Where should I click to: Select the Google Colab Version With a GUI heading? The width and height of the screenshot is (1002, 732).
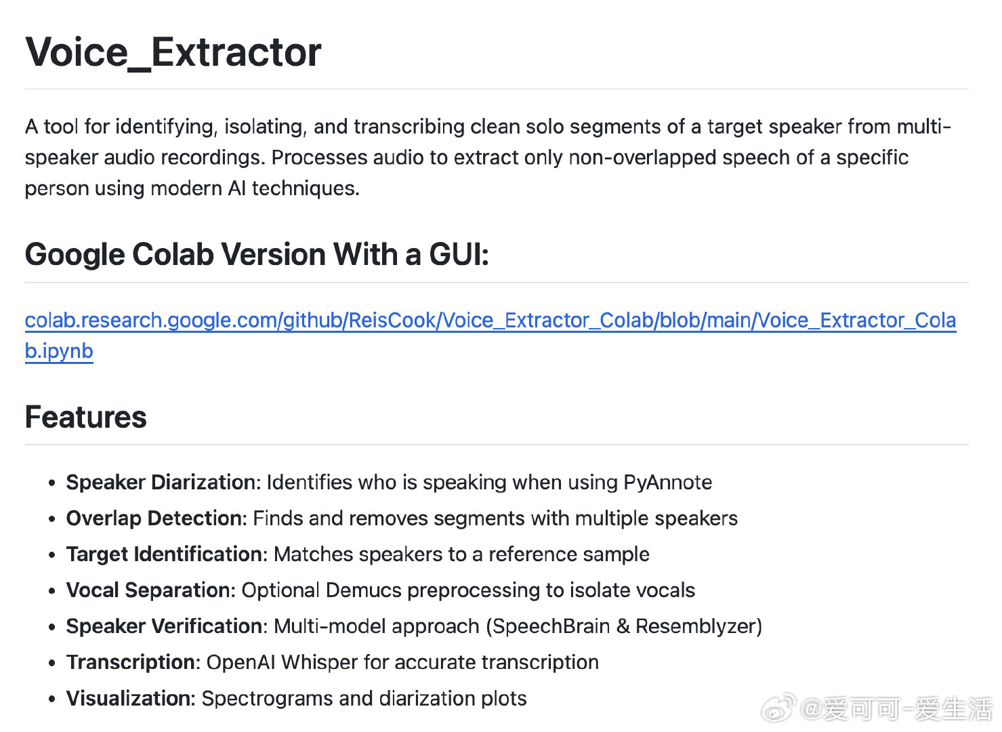[257, 255]
